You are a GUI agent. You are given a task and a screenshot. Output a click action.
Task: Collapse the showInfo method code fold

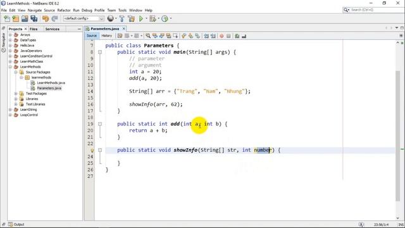tap(100, 150)
